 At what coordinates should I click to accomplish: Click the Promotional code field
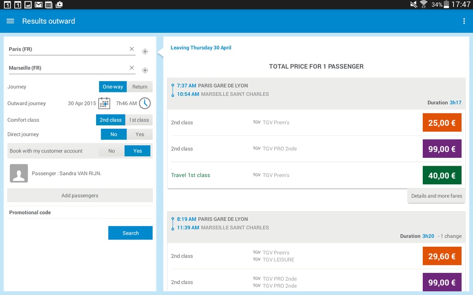tap(80, 212)
